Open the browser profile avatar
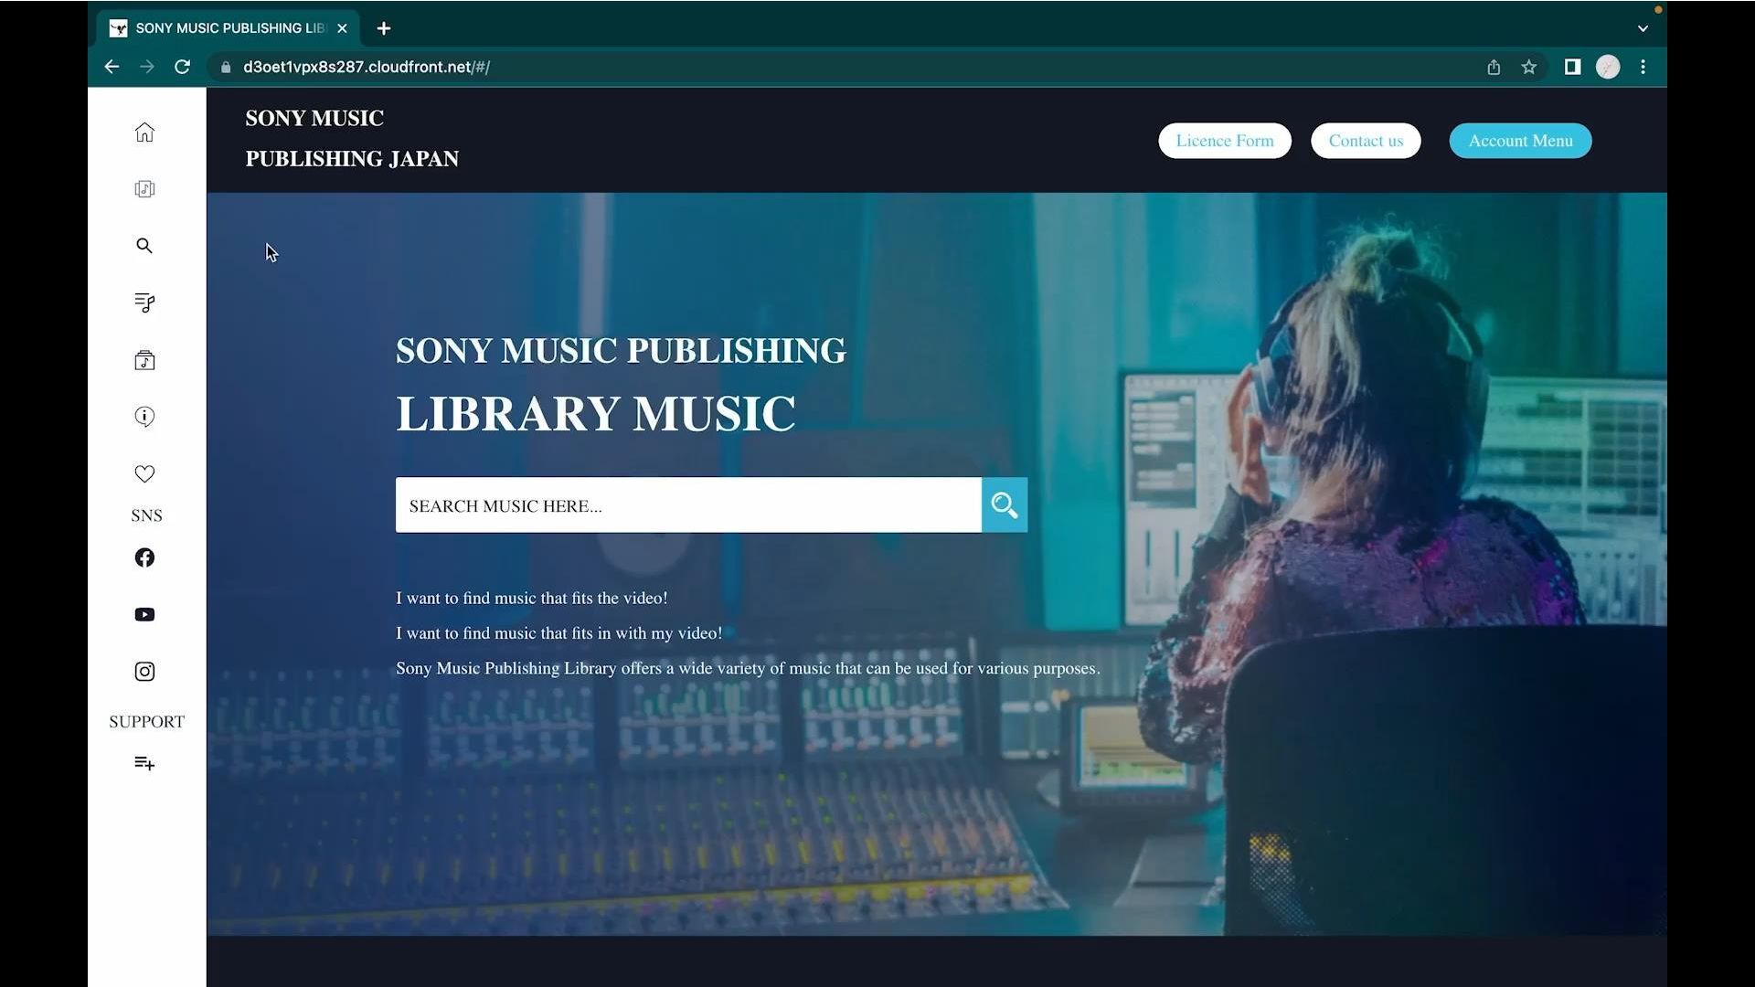The width and height of the screenshot is (1755, 987). [x=1608, y=67]
